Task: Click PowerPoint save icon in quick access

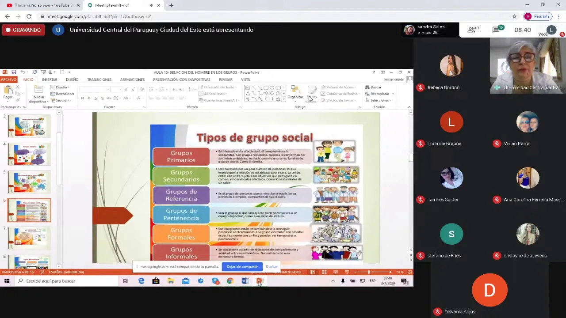Action: point(14,72)
